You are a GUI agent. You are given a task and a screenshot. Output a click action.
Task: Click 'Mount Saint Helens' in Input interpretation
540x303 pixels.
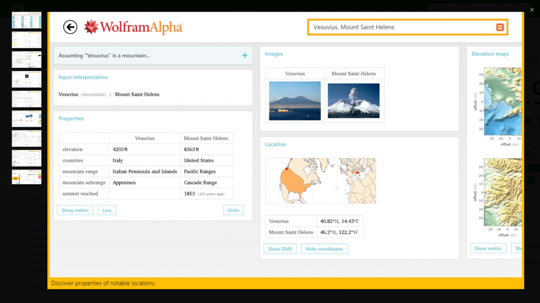[x=137, y=94]
